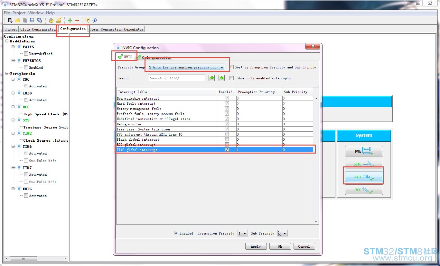Tick the CRC Activated checkbox
The image size is (440, 266).
tap(26, 86)
